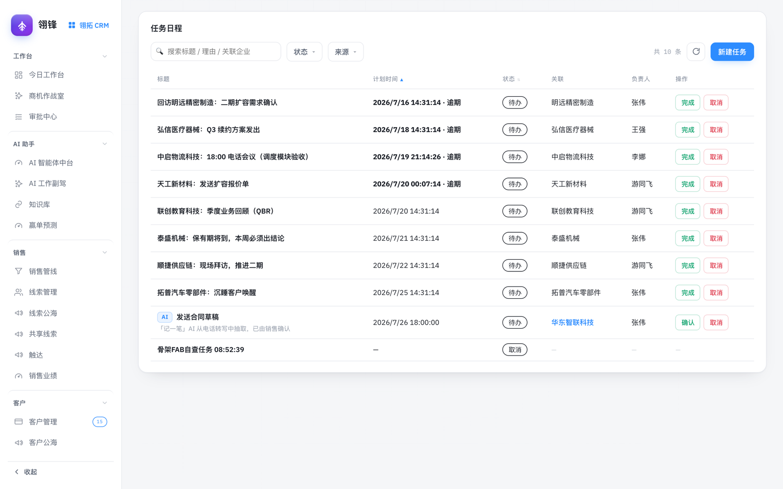Open AI 工作副驾

61,183
